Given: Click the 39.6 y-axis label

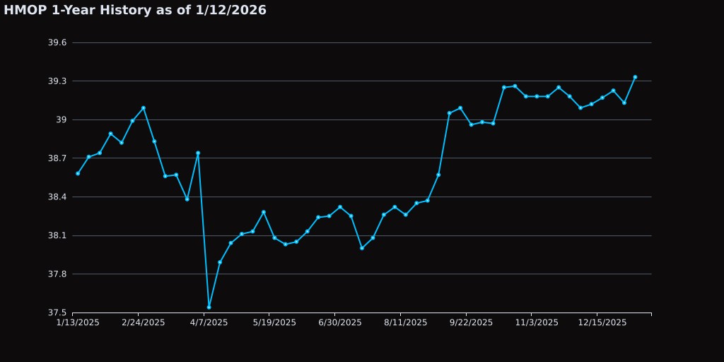Looking at the screenshot, I should click(x=57, y=43).
